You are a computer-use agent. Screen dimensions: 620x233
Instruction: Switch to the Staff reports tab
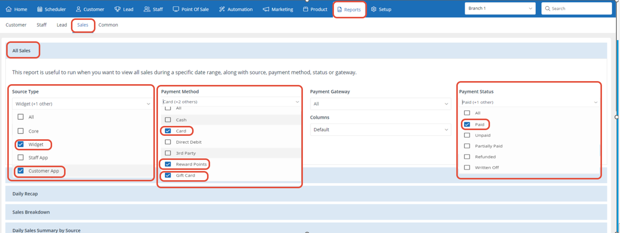pos(41,25)
